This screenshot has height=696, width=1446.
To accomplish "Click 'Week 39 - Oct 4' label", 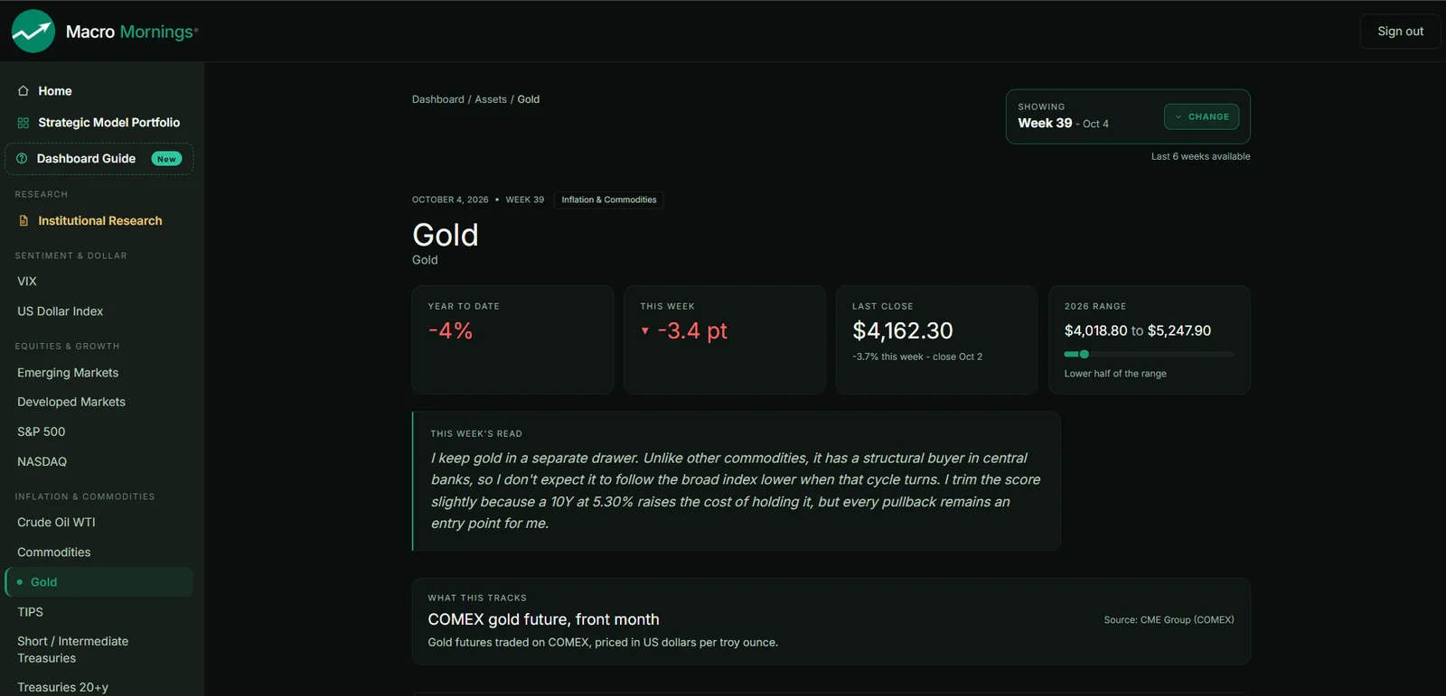I will click(1064, 124).
